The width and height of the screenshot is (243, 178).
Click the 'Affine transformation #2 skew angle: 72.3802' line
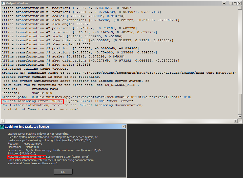(x=46, y=44)
